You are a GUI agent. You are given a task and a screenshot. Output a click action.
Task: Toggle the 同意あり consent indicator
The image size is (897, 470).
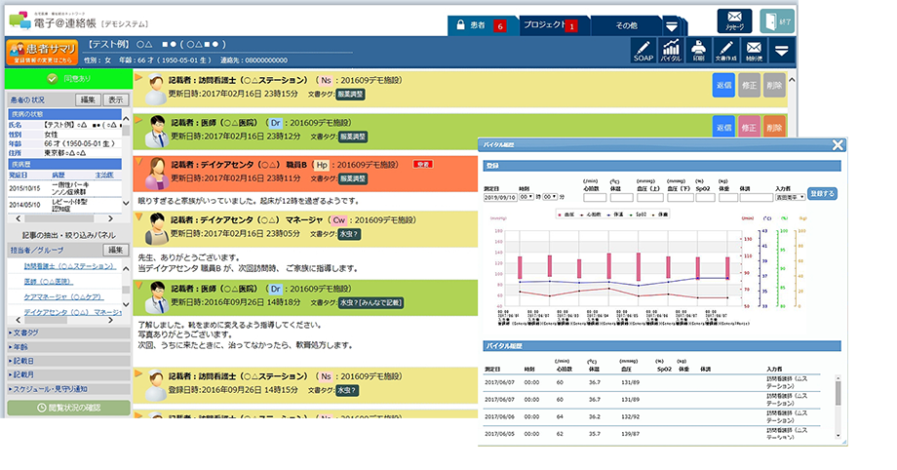(67, 78)
